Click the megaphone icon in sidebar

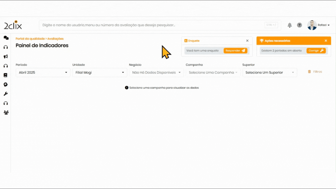[6, 57]
